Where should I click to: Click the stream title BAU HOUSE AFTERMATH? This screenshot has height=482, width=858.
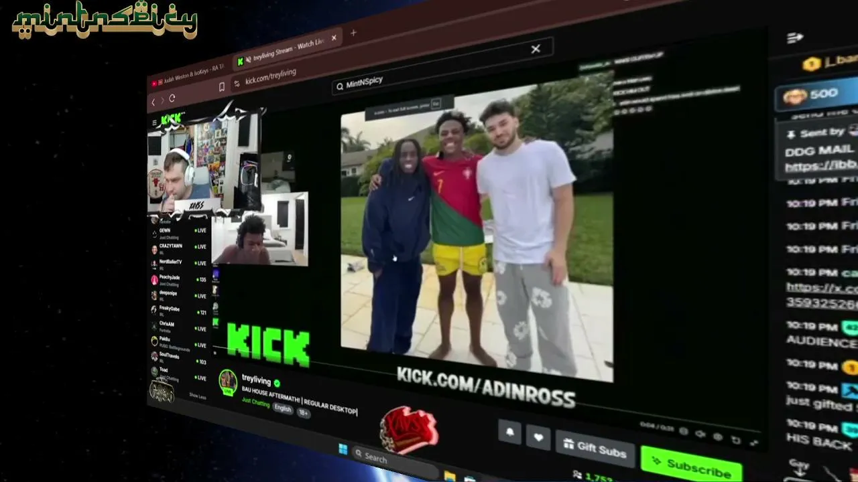pyautogui.click(x=300, y=402)
